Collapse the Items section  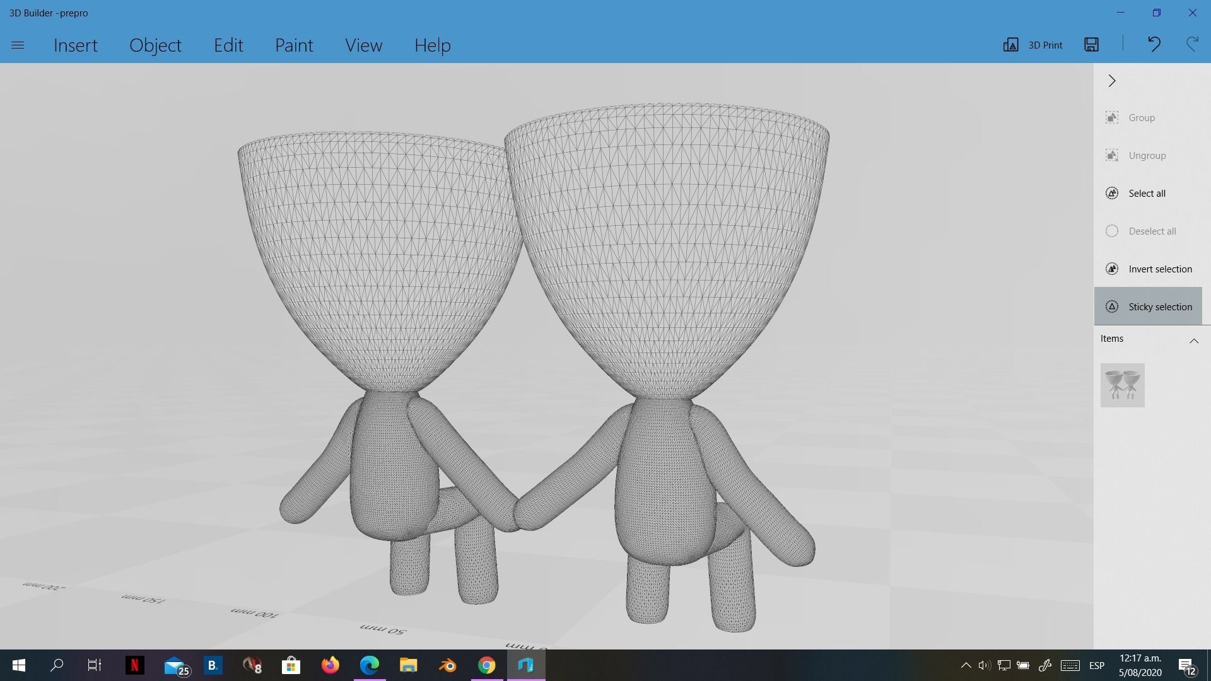click(x=1193, y=340)
